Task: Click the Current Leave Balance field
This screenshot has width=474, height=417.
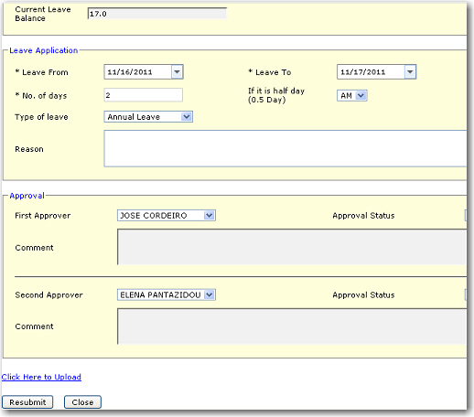Action: click(x=157, y=14)
